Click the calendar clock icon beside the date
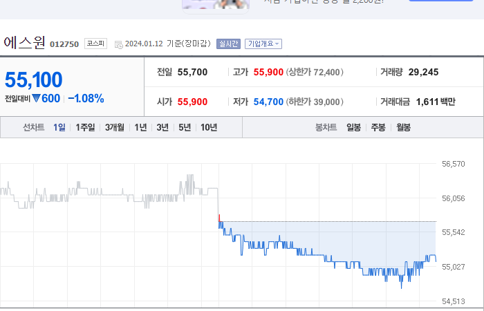The width and height of the screenshot is (484, 311). click(118, 44)
